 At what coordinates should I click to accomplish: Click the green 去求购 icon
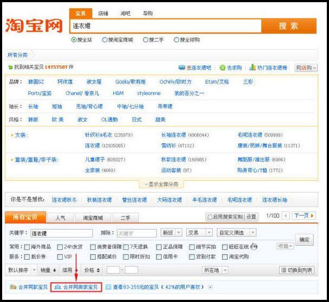(222, 68)
